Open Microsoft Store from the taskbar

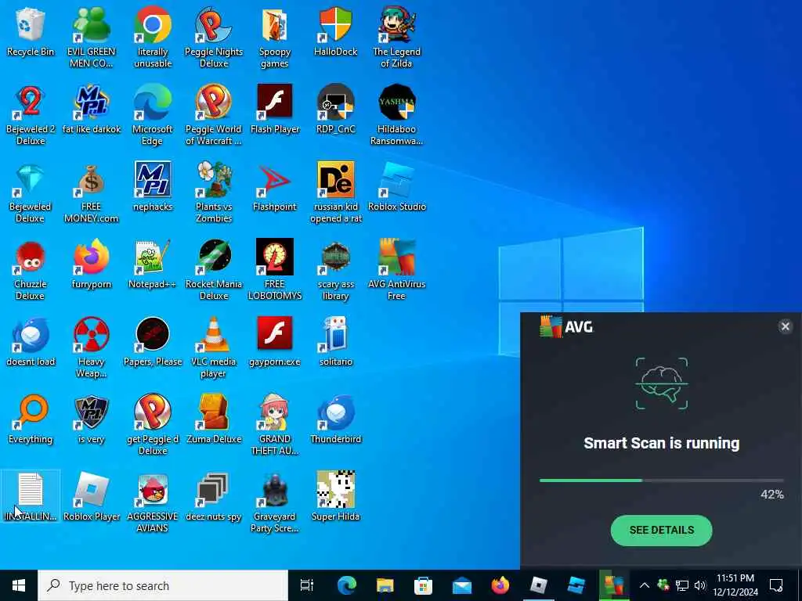pyautogui.click(x=423, y=585)
